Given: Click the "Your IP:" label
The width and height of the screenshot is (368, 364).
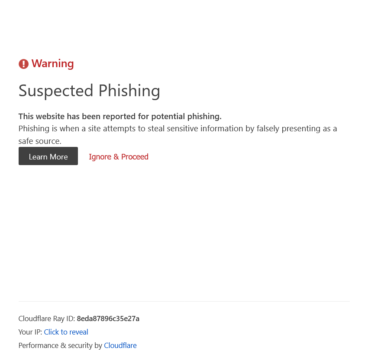Looking at the screenshot, I should point(30,332).
